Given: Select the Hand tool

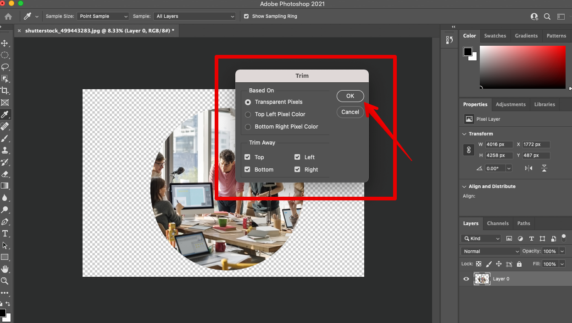Looking at the screenshot, I should pos(5,269).
